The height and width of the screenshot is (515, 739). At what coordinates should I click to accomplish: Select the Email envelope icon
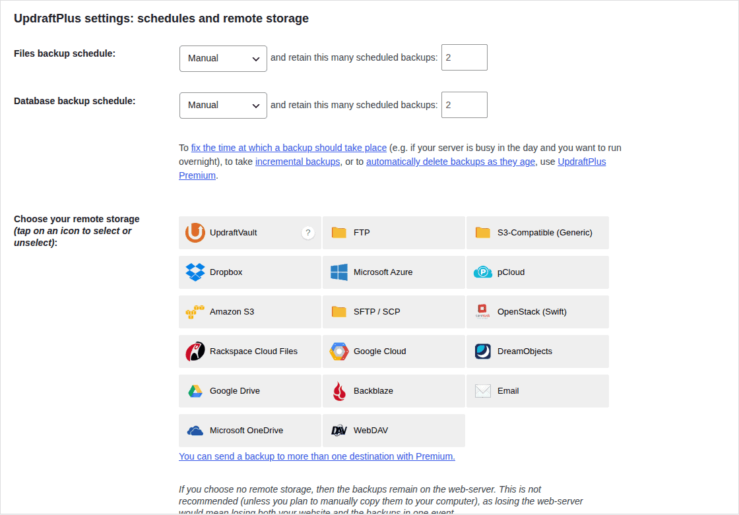tap(482, 390)
